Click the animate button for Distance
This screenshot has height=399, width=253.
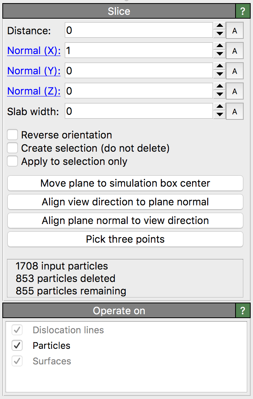pyautogui.click(x=234, y=31)
